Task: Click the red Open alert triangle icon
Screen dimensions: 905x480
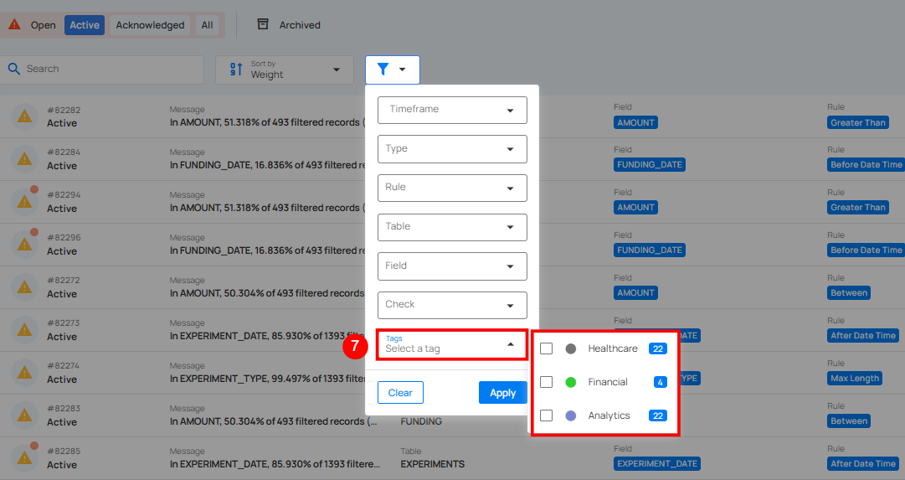Action: coord(14,24)
